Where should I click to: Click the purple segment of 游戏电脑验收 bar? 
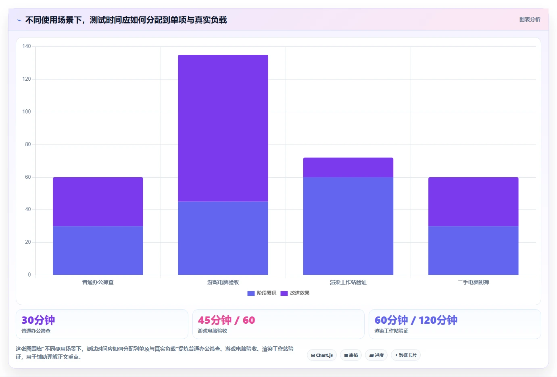223,128
